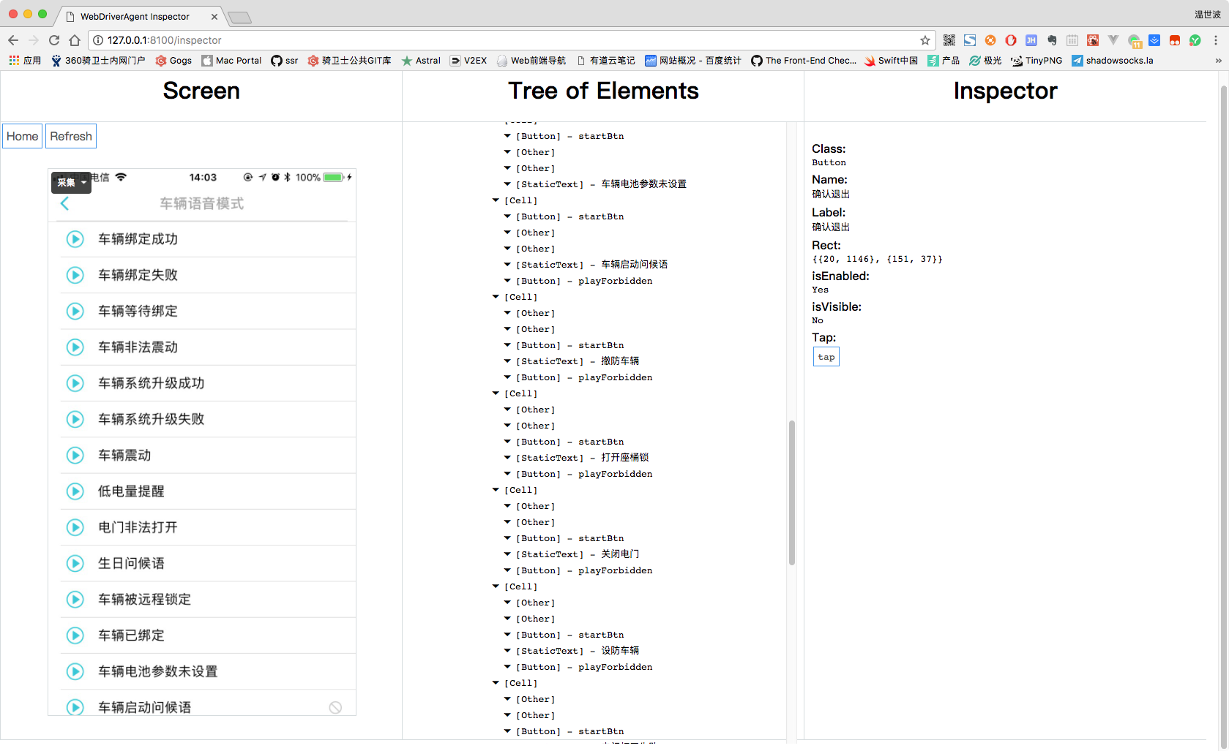
Task: Open Chrome's three-dot menu
Action: tap(1216, 40)
